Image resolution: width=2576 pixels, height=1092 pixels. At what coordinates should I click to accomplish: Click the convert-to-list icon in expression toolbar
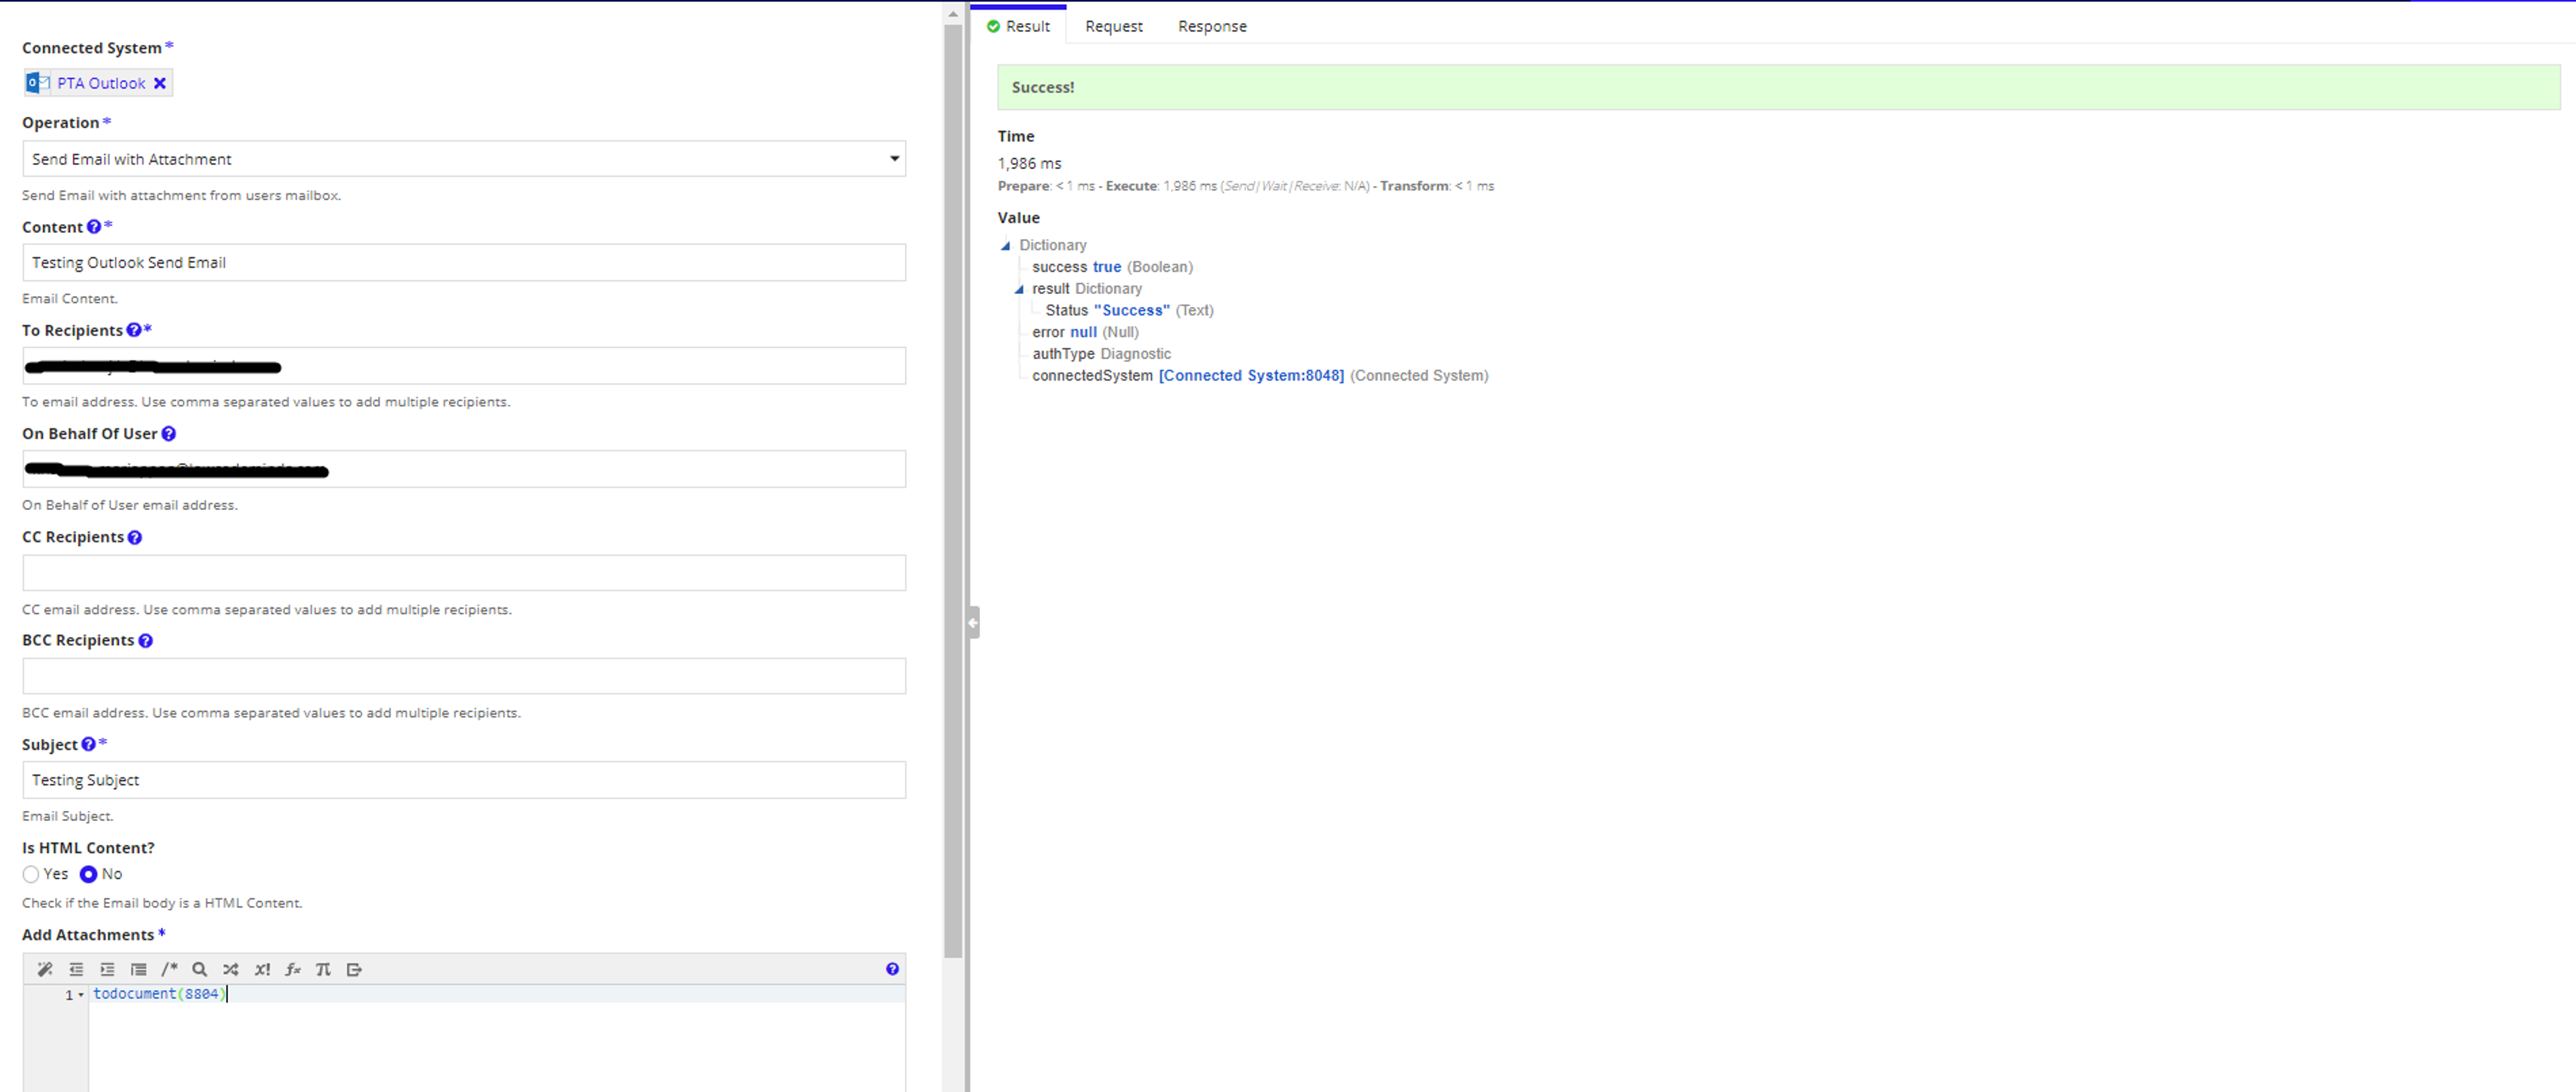[x=139, y=969]
